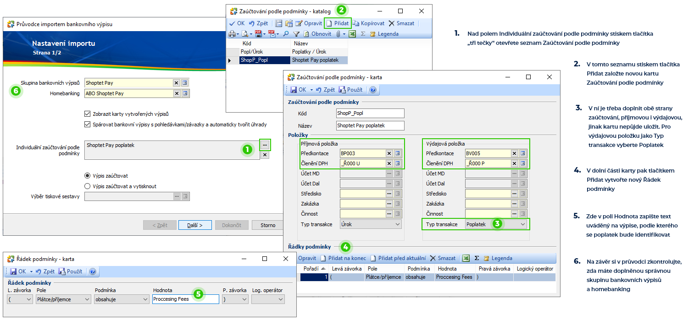Screen dimensions: 688x320
Task: Click OK in the katalog window toolbar
Action: click(237, 23)
